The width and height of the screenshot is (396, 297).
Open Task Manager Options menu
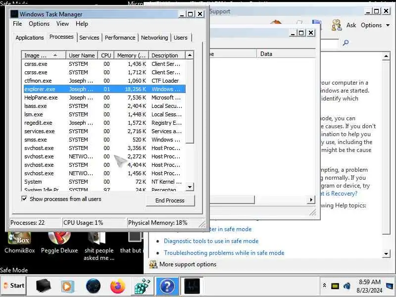39,24
